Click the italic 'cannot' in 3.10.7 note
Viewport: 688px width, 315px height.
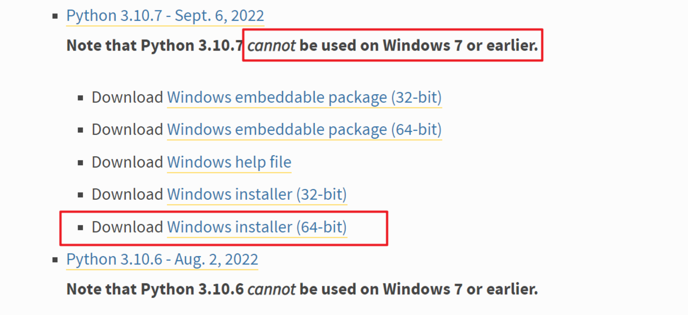tap(271, 46)
